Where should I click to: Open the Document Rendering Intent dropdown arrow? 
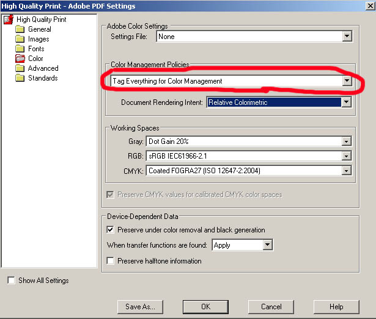(x=346, y=102)
